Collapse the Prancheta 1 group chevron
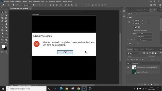Screen dimensions: 162x91 (131, 63)
